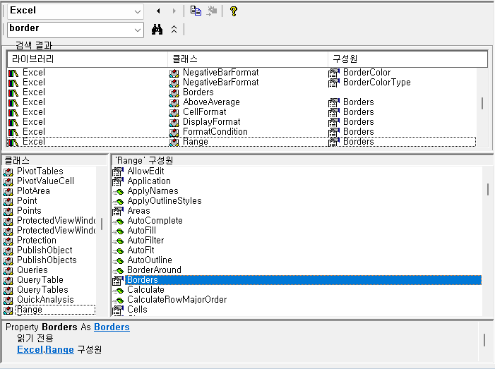This screenshot has height=369, width=495.
Task: Follow the Excel library link in details
Action: [x=30, y=350]
